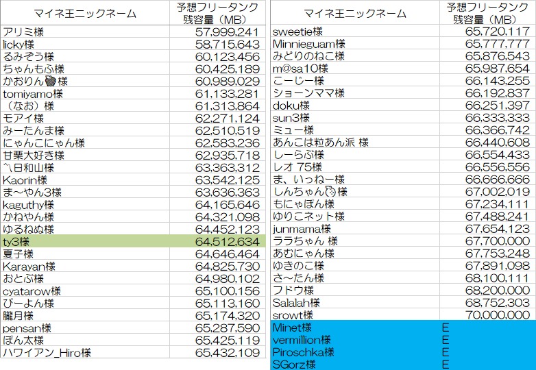The width and height of the screenshot is (536, 370).
Task: Click the tomiyamo様 cell
Action: point(85,94)
